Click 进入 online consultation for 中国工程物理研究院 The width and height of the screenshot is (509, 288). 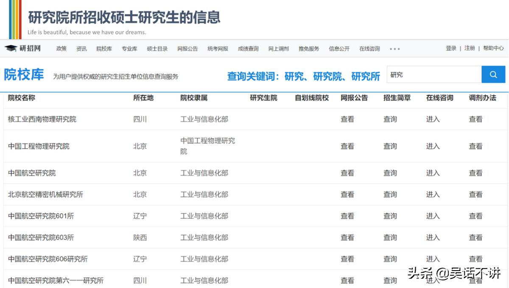click(x=433, y=146)
